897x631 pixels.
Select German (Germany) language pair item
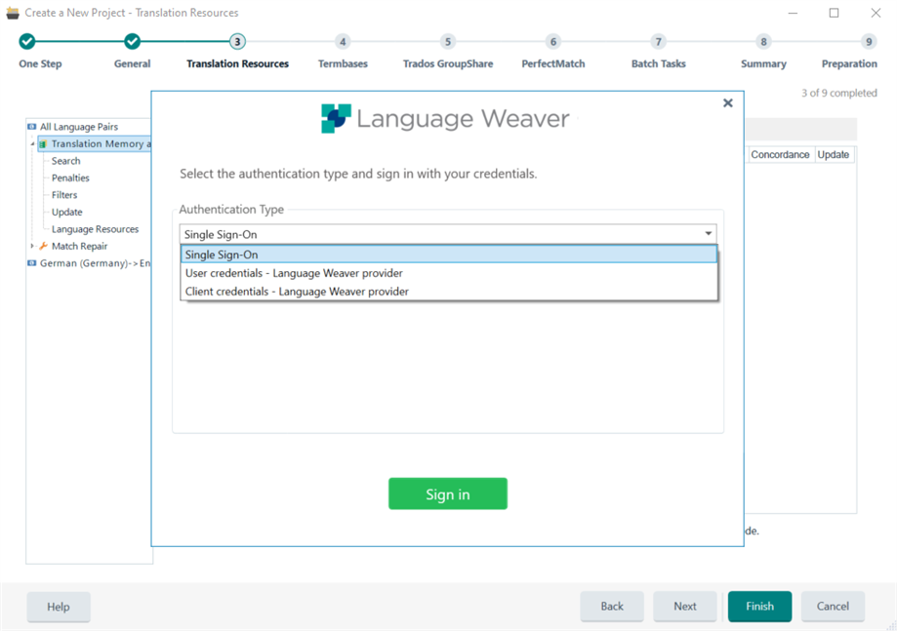pyautogui.click(x=95, y=263)
